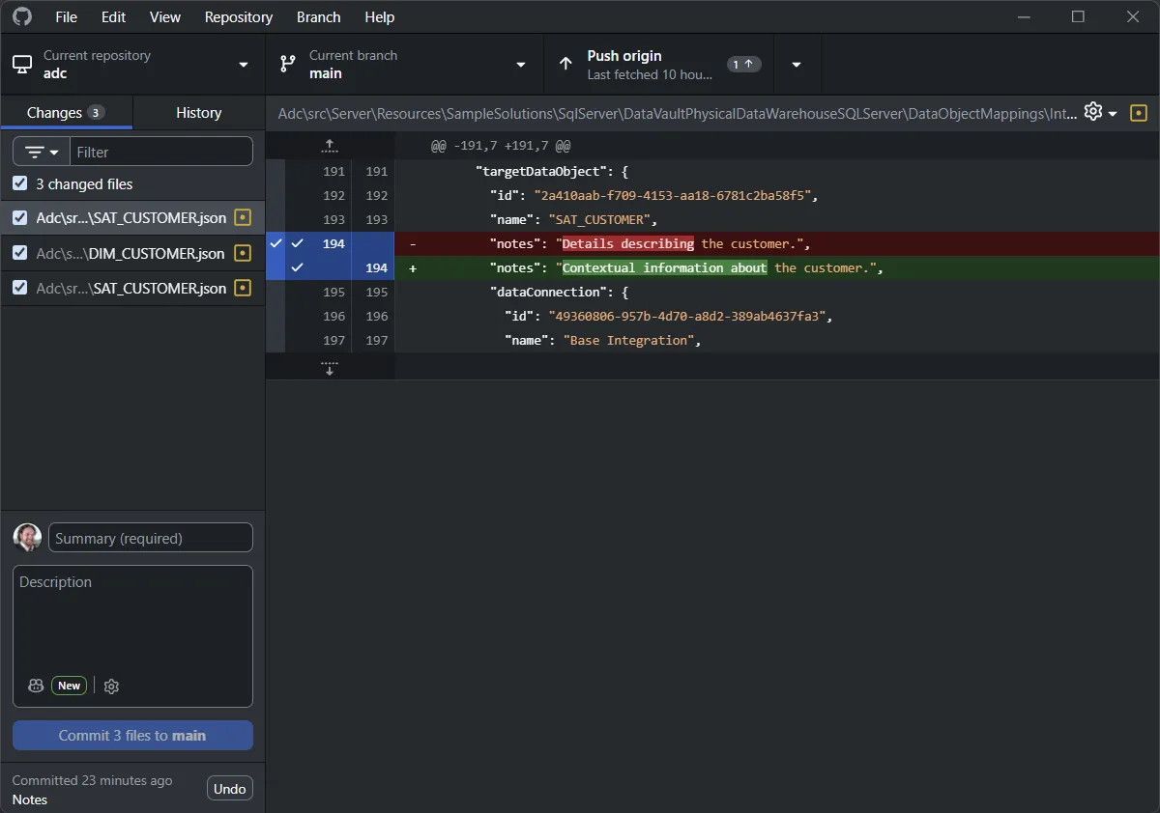
Task: Click the "Details describing" highlighted text
Action: (627, 243)
